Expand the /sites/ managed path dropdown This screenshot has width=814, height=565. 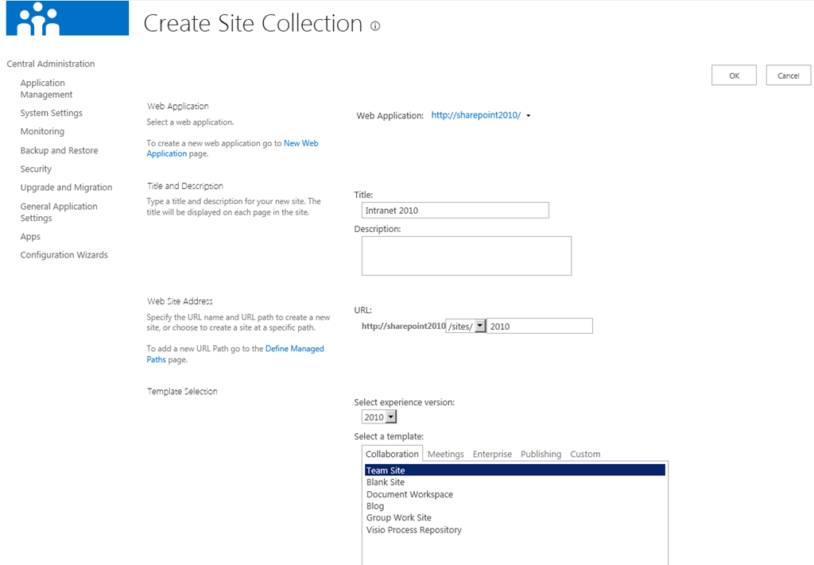click(479, 327)
